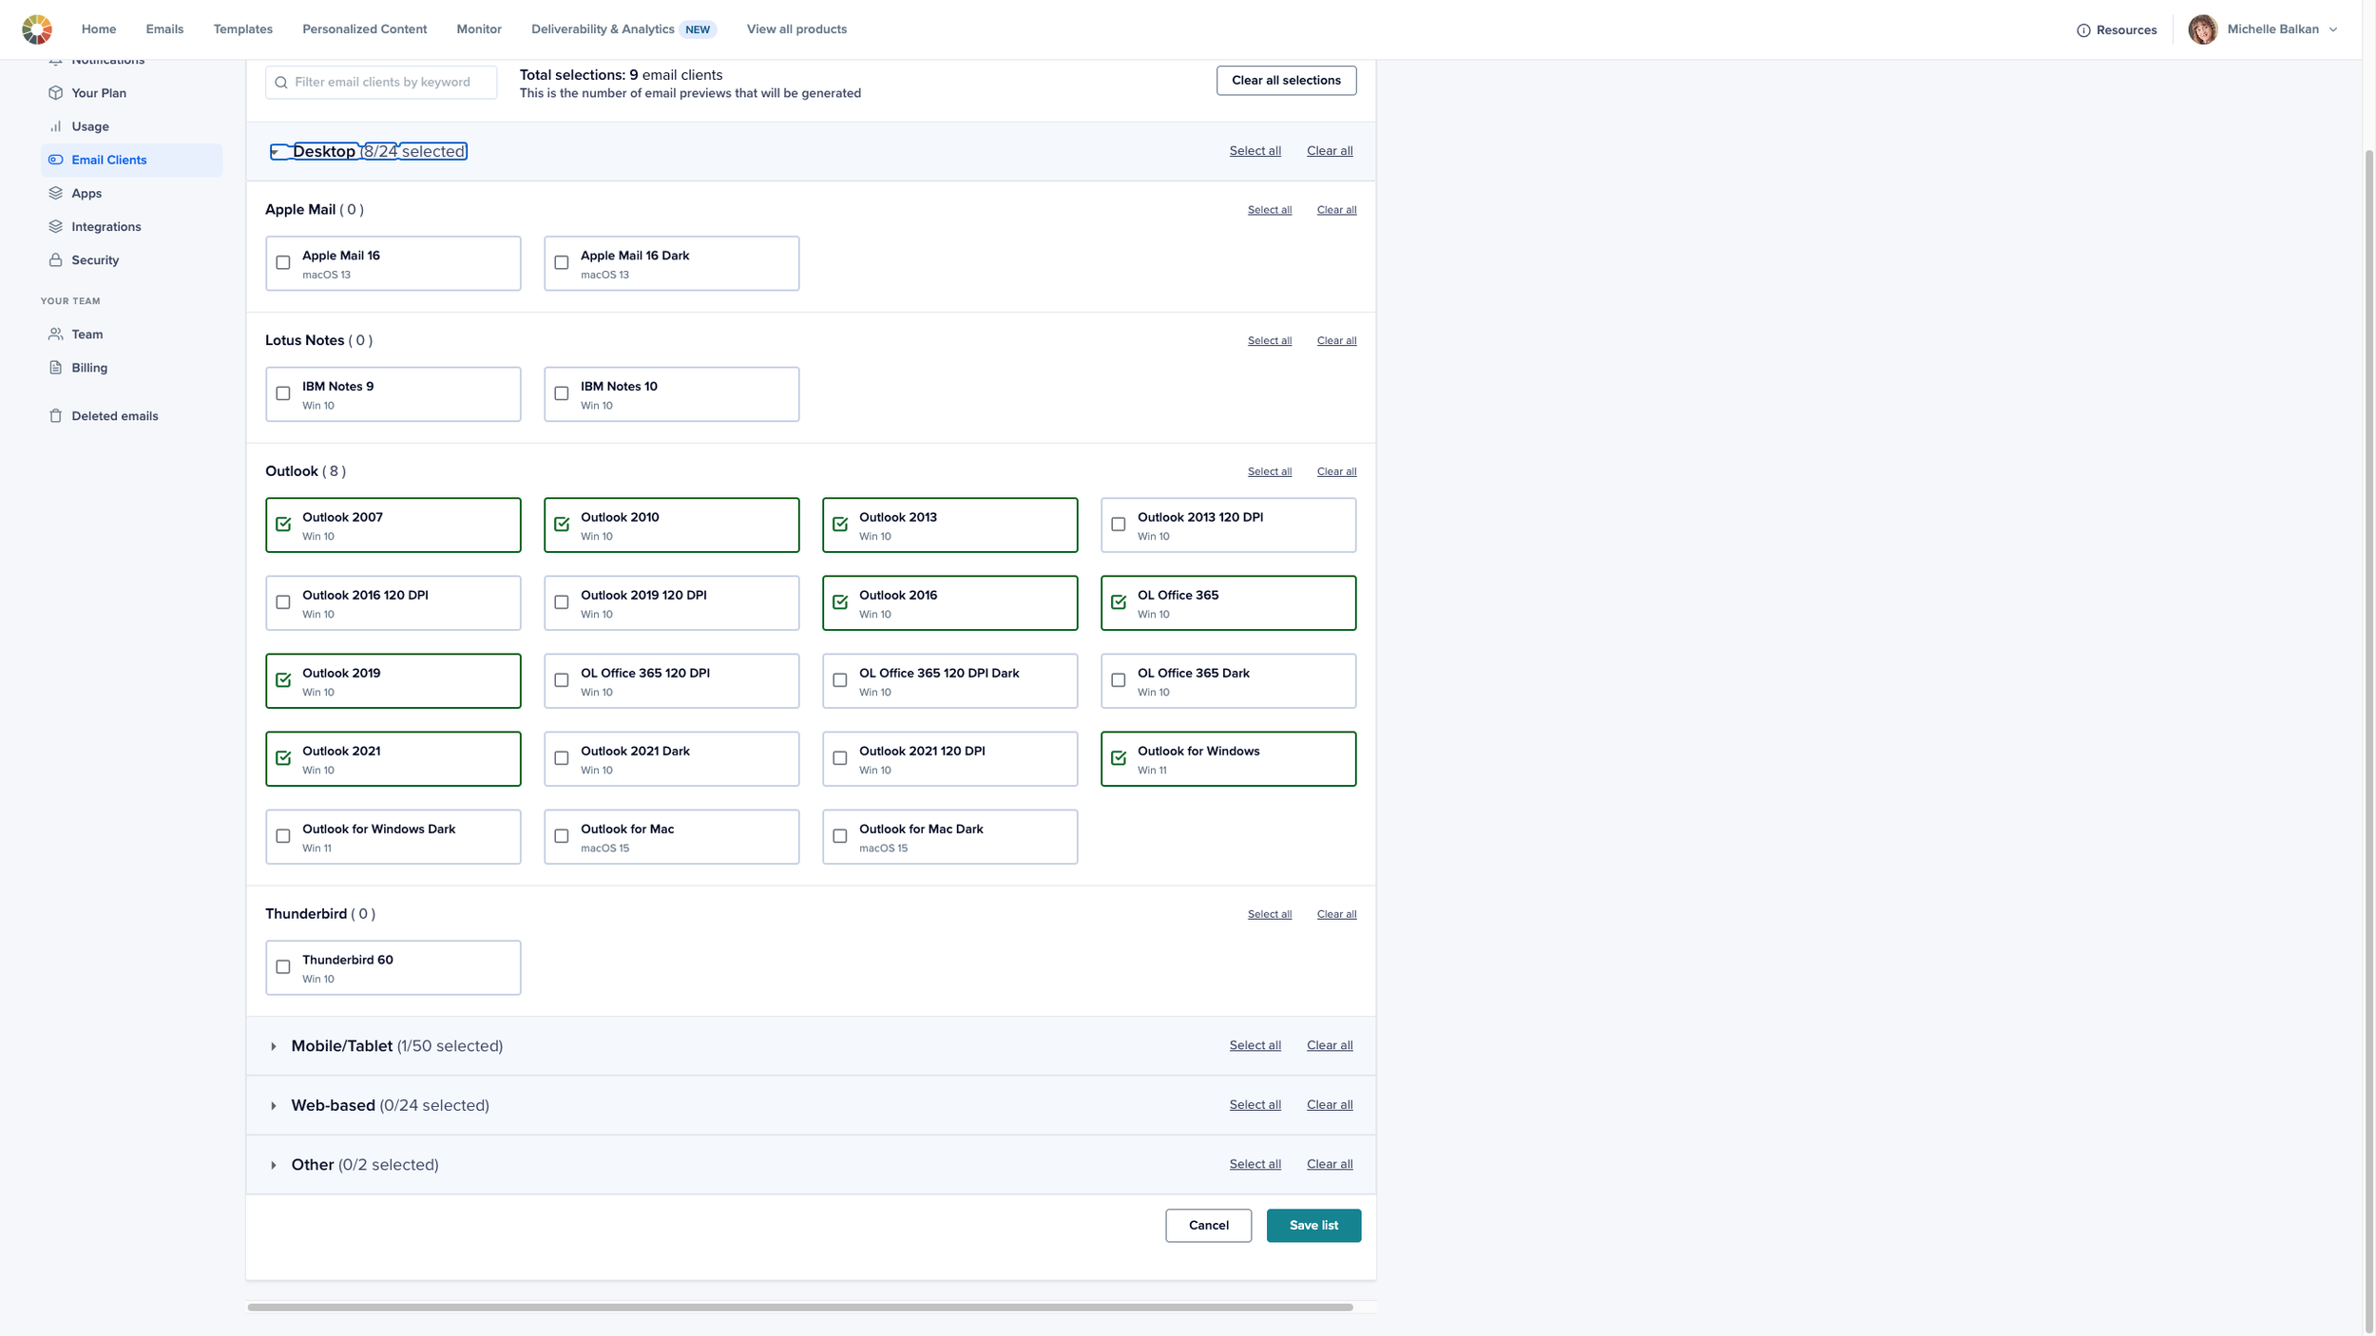This screenshot has width=2376, height=1336.
Task: Click the Clear all selections button
Action: pos(1286,81)
